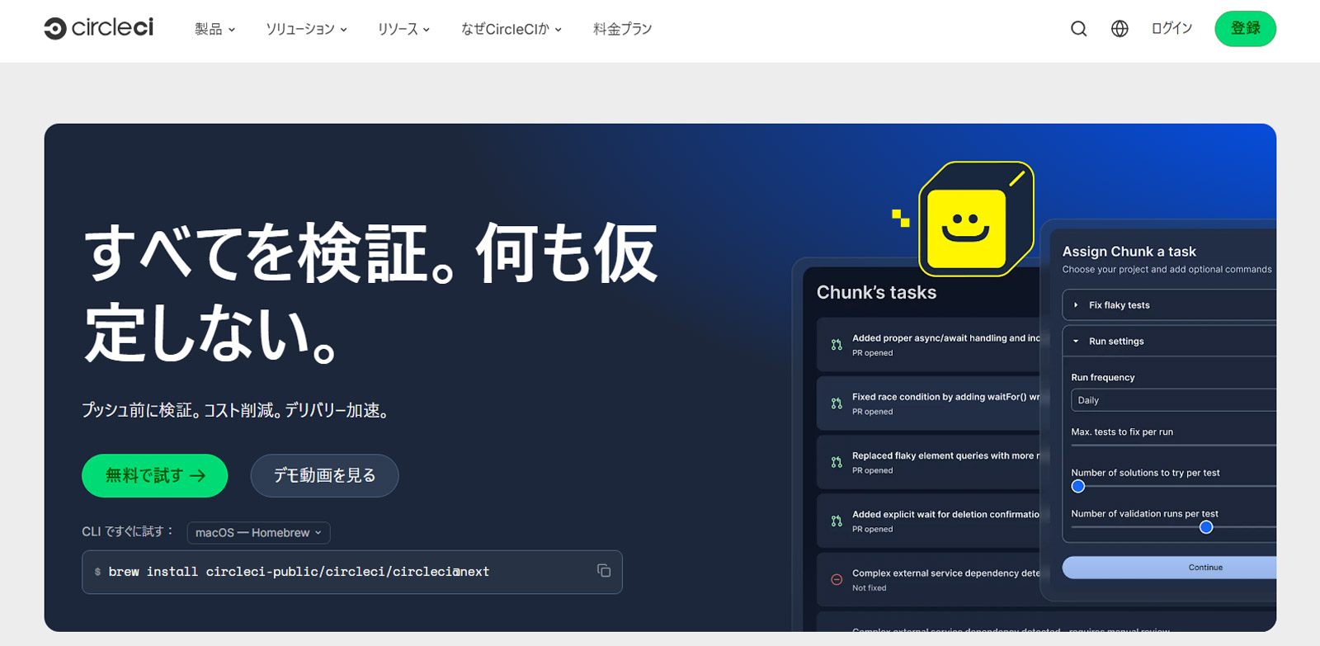This screenshot has height=646, width=1320.
Task: Click 'Fixed race condition by adding waitFor()' text
Action: pyautogui.click(x=946, y=397)
